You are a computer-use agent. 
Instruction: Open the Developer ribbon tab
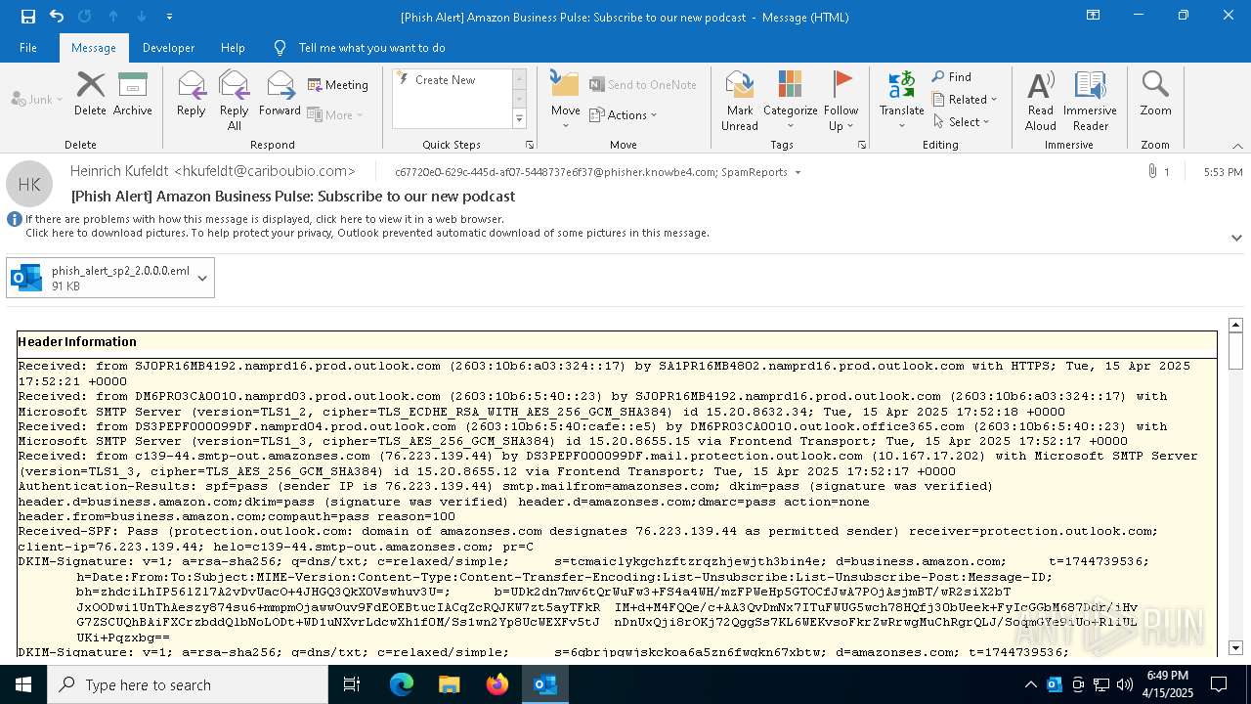pyautogui.click(x=168, y=47)
